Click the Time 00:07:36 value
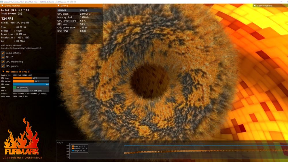 [x=21, y=27]
